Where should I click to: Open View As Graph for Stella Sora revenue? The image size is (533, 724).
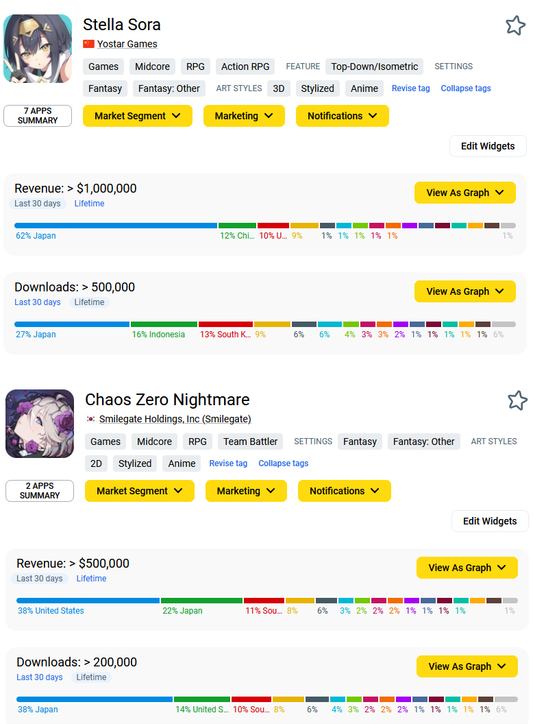464,193
